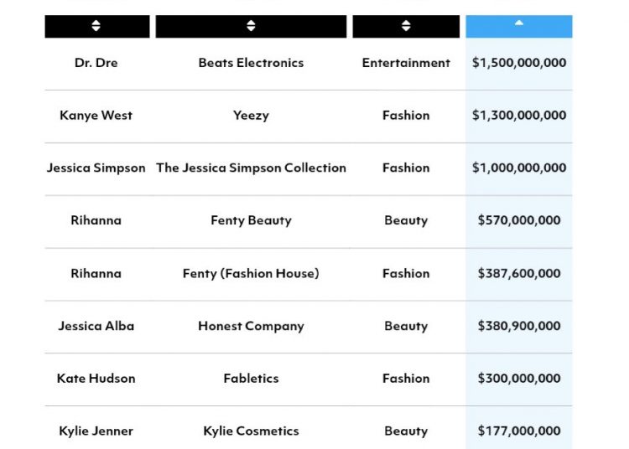The width and height of the screenshot is (629, 449).
Task: Click the Fenty Beauty cell
Action: click(x=251, y=220)
